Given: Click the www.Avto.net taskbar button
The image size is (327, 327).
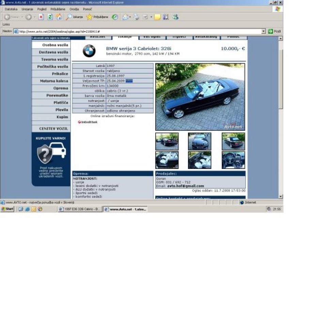Looking at the screenshot, I should coord(126,209).
